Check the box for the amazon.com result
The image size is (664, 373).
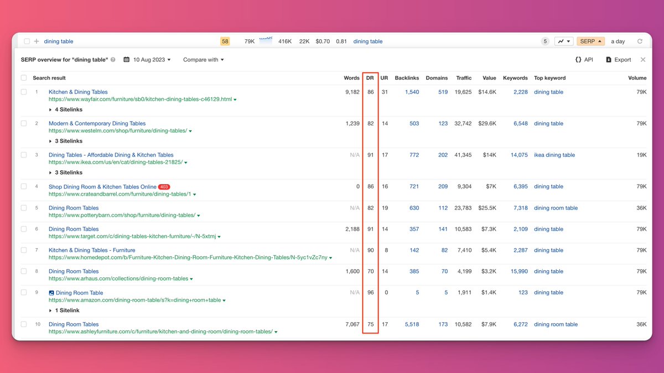24,293
